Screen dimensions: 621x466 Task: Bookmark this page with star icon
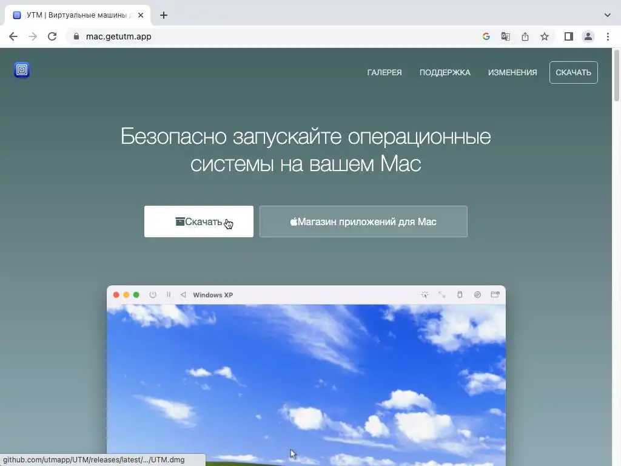click(x=545, y=36)
